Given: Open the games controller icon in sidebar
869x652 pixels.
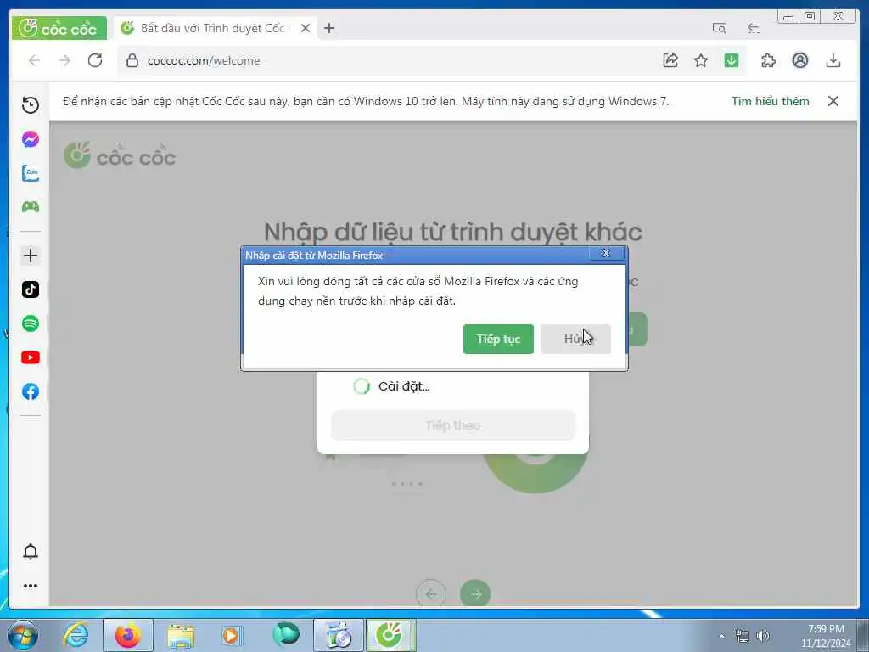Looking at the screenshot, I should pyautogui.click(x=31, y=207).
